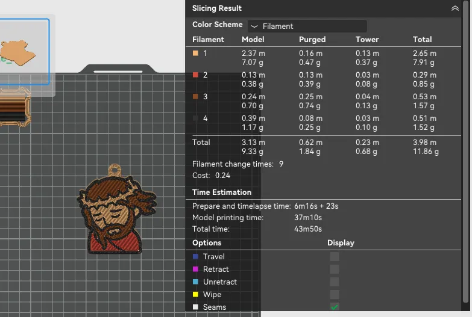The height and width of the screenshot is (317, 472).
Task: Click the Unretract option label
Action: [220, 282]
